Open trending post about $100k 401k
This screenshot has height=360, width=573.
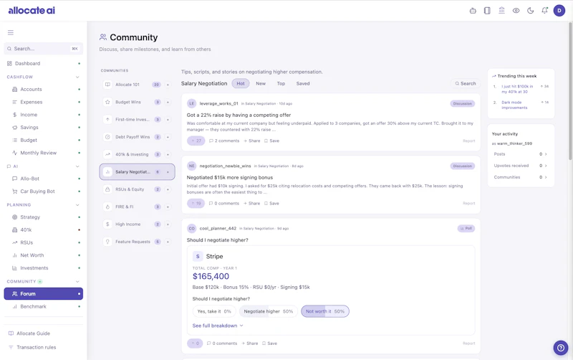pos(517,89)
